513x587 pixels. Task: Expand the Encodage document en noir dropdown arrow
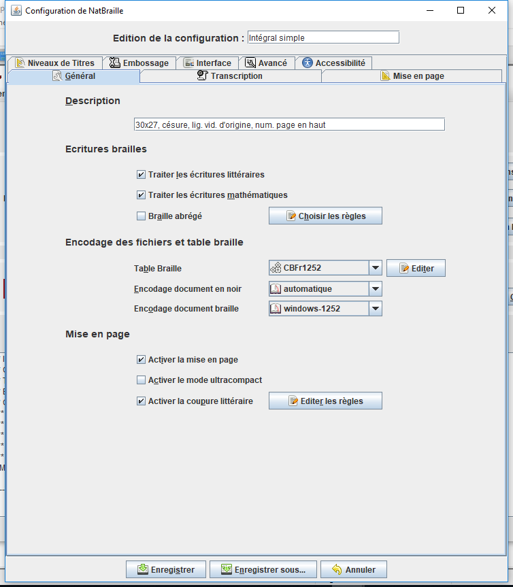(375, 289)
